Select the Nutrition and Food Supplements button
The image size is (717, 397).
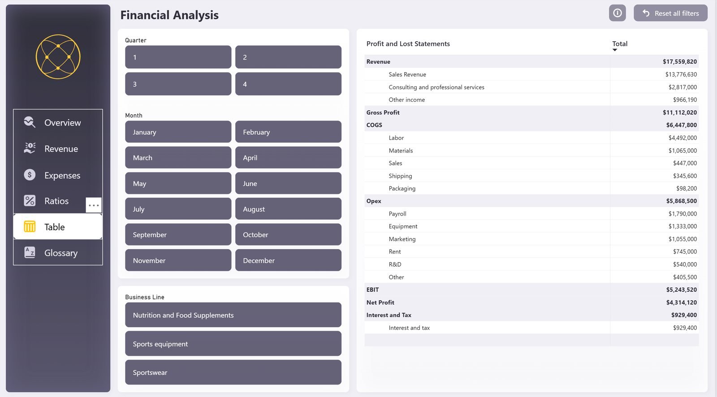(x=233, y=315)
